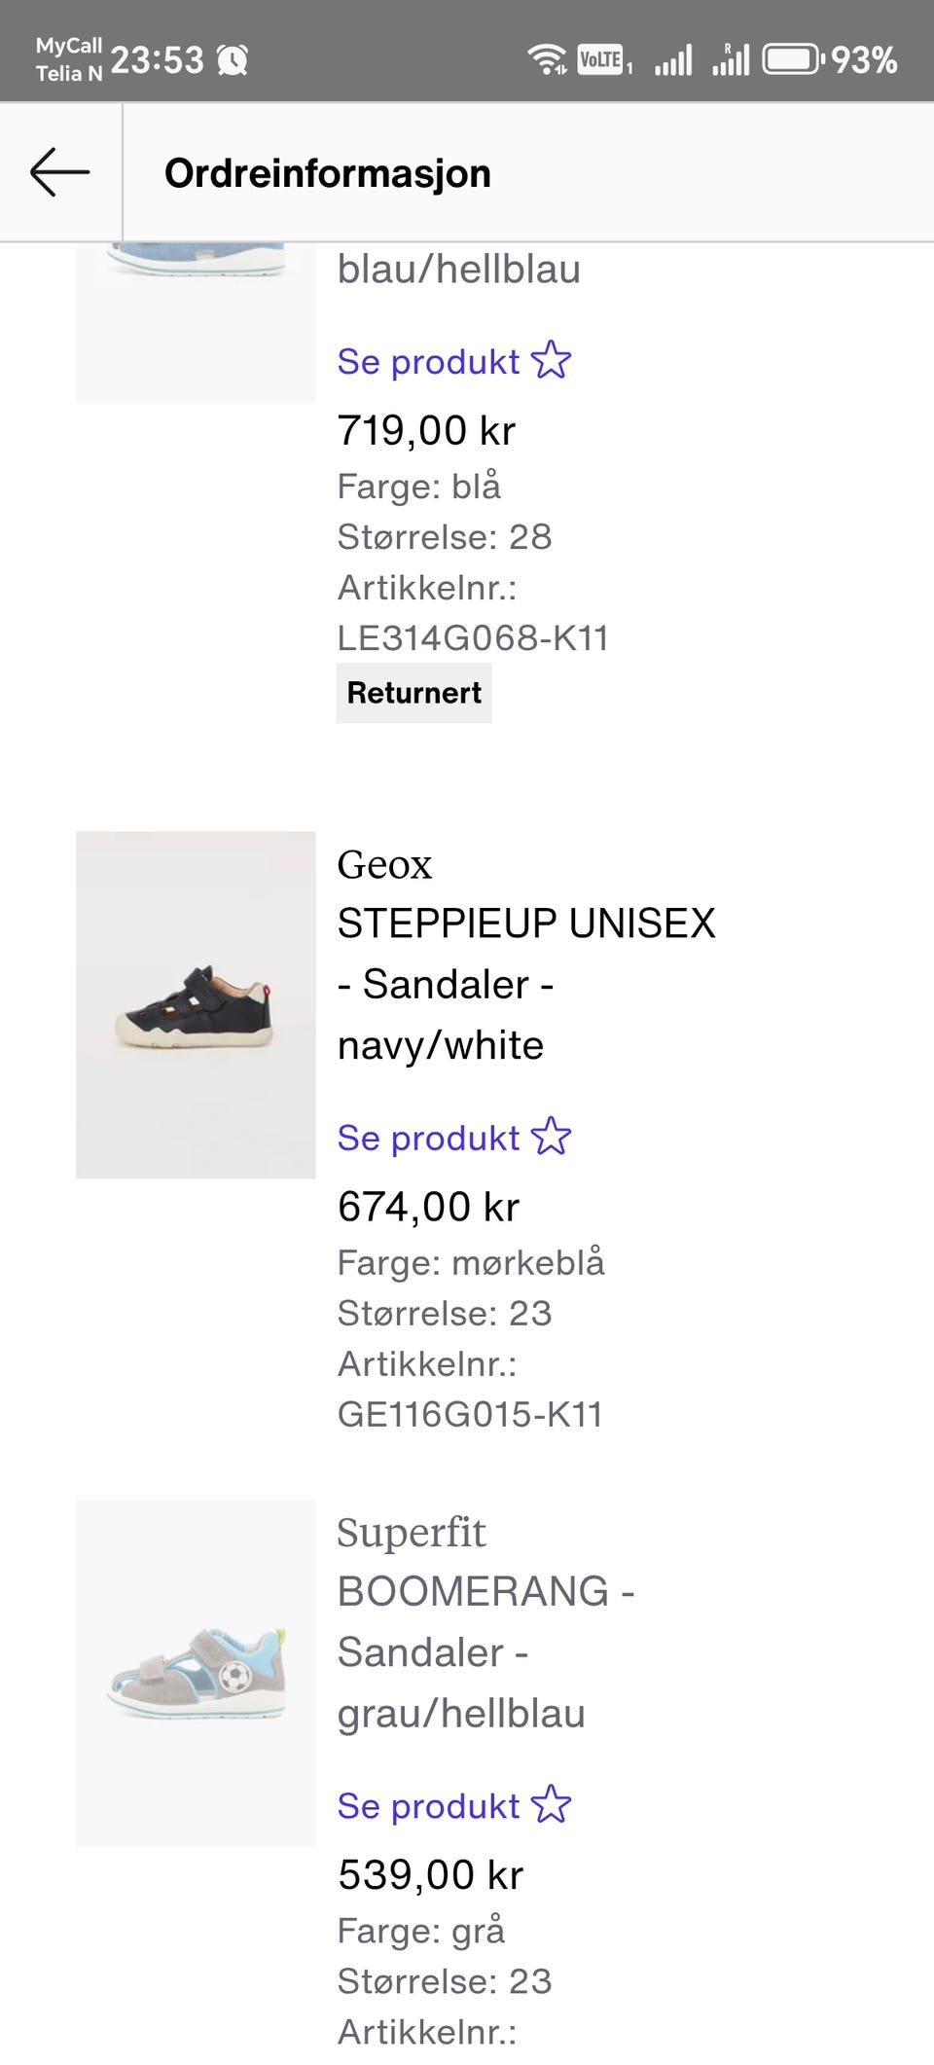Open the Geox navy sandal thumbnail

pyautogui.click(x=196, y=1004)
